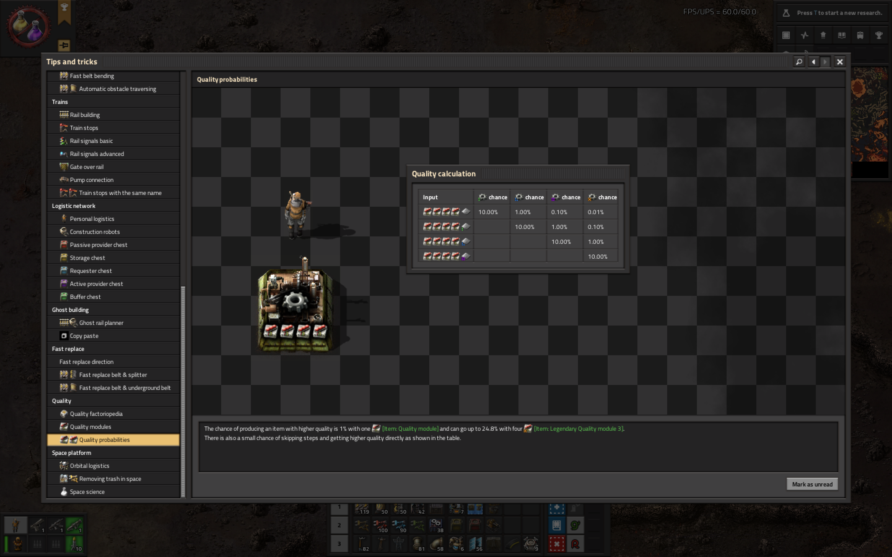Open the Factoriopedia book icon
This screenshot has height=557, width=892.
tap(842, 35)
